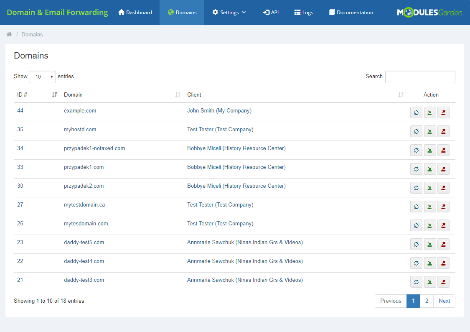470x332 pixels.
Task: Click the Next pagination button
Action: click(444, 301)
